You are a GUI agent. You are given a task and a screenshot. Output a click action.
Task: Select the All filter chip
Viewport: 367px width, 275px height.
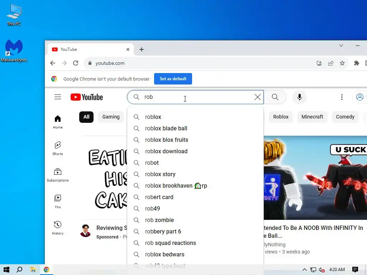pos(86,117)
